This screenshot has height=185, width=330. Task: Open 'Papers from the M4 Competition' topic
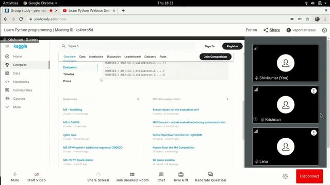click(173, 147)
